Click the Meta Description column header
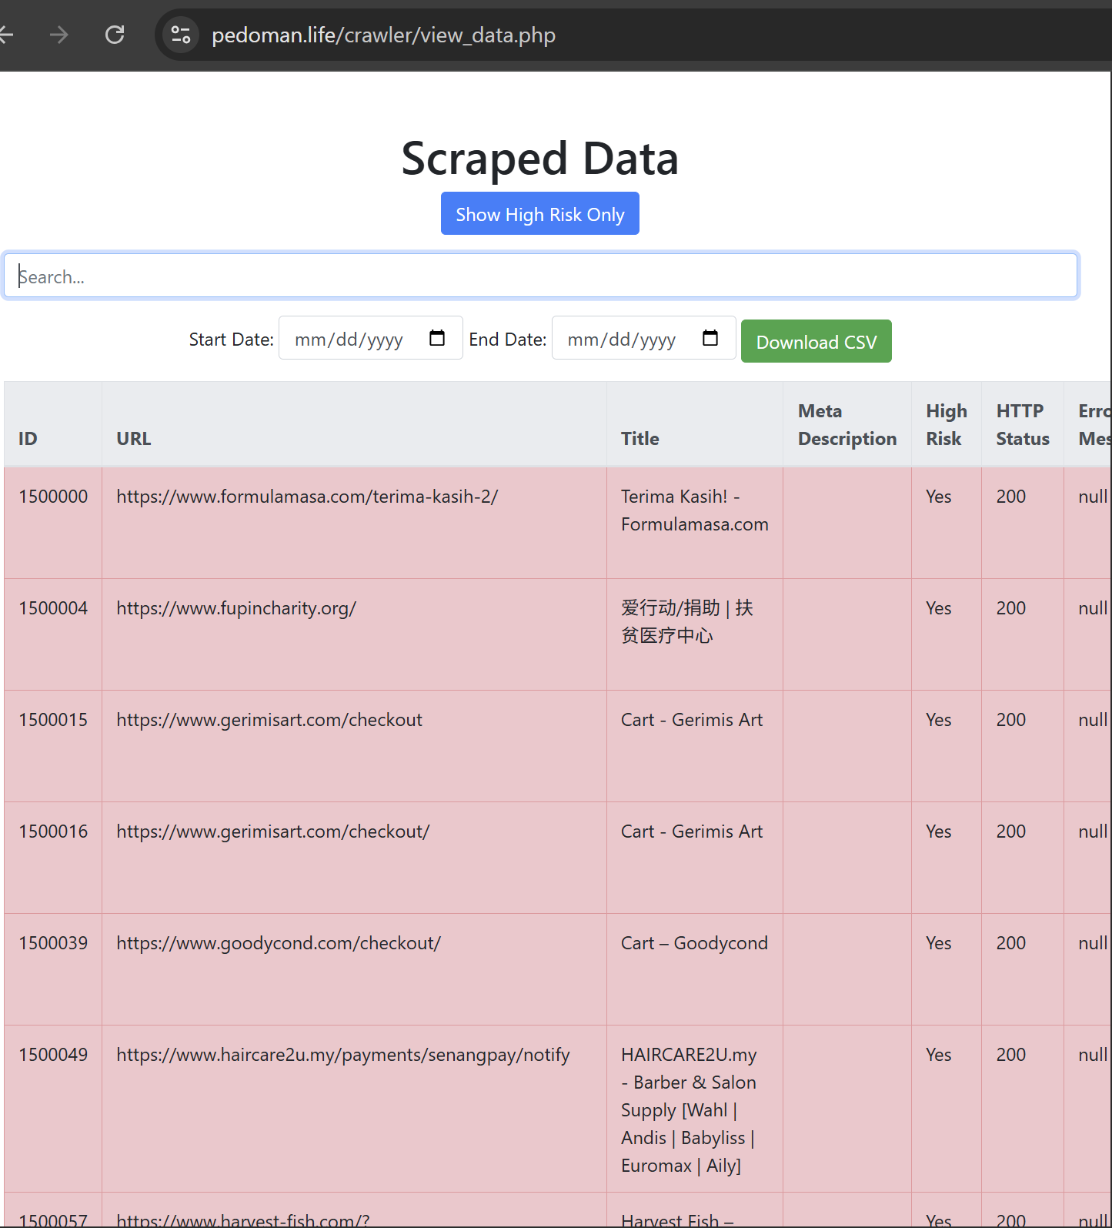The image size is (1112, 1228). pyautogui.click(x=847, y=425)
